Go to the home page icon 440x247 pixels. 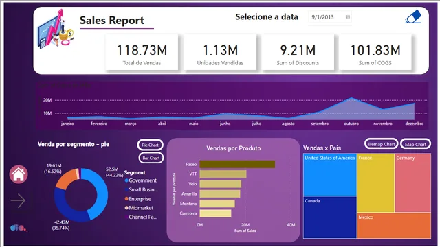(x=19, y=174)
